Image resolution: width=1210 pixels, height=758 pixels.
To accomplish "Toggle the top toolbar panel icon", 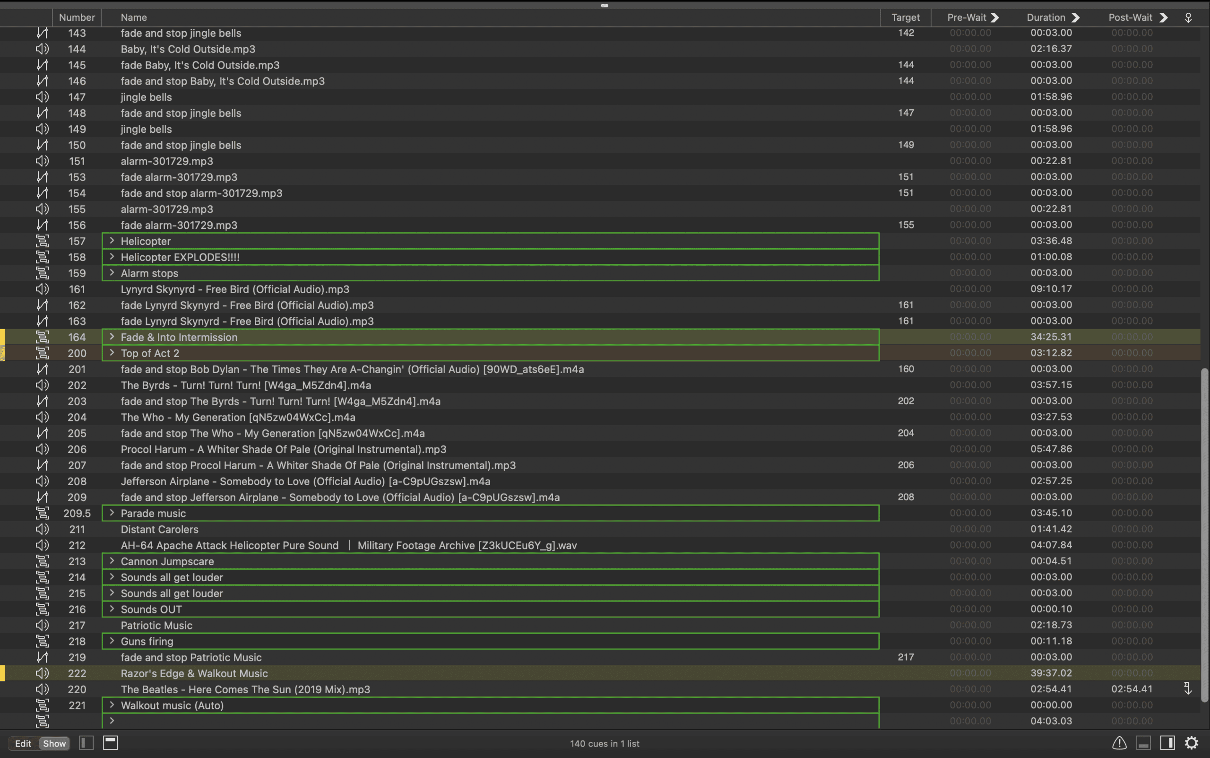I will point(110,743).
